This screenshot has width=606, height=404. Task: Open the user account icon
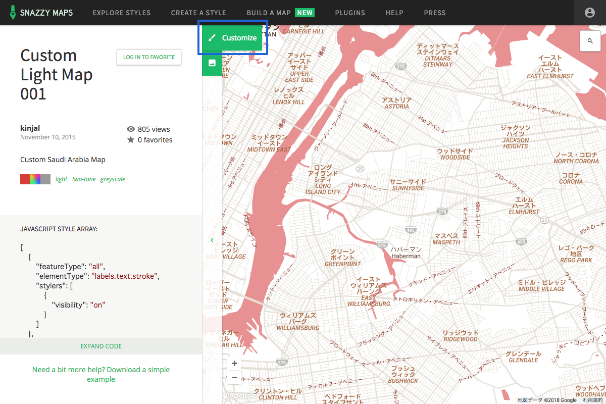[x=590, y=13]
